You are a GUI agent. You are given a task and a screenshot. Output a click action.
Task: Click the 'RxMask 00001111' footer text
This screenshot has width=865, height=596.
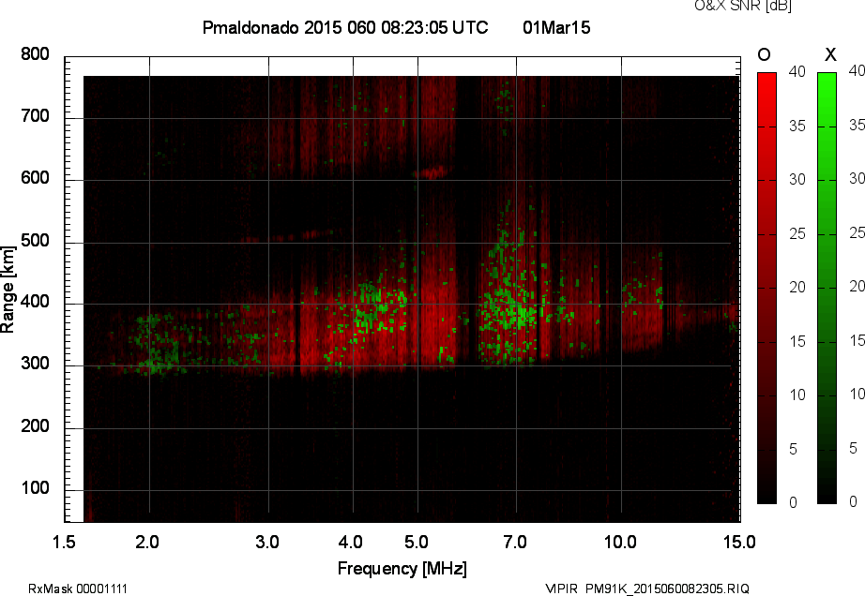[78, 589]
